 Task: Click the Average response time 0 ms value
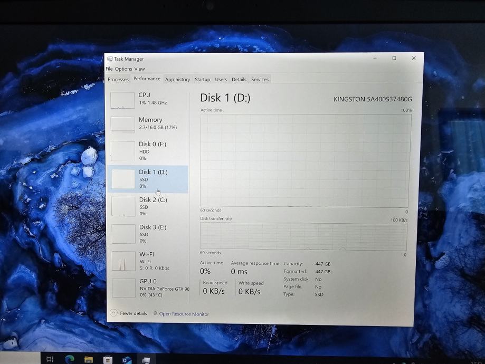(x=239, y=272)
